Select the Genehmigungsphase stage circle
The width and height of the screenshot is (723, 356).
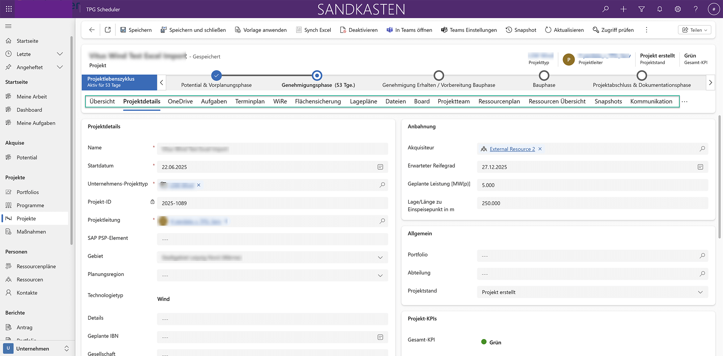[317, 75]
